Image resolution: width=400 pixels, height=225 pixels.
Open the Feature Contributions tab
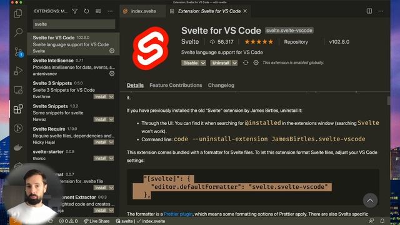pos(176,85)
